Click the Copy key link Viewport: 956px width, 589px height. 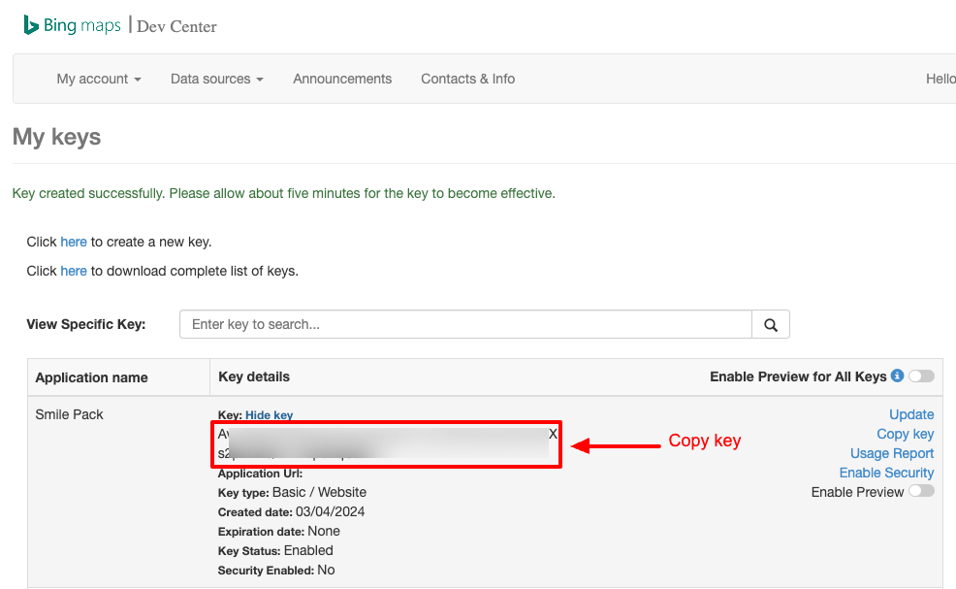point(906,434)
